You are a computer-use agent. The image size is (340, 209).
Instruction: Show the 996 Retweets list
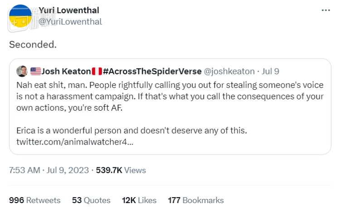[x=35, y=200]
